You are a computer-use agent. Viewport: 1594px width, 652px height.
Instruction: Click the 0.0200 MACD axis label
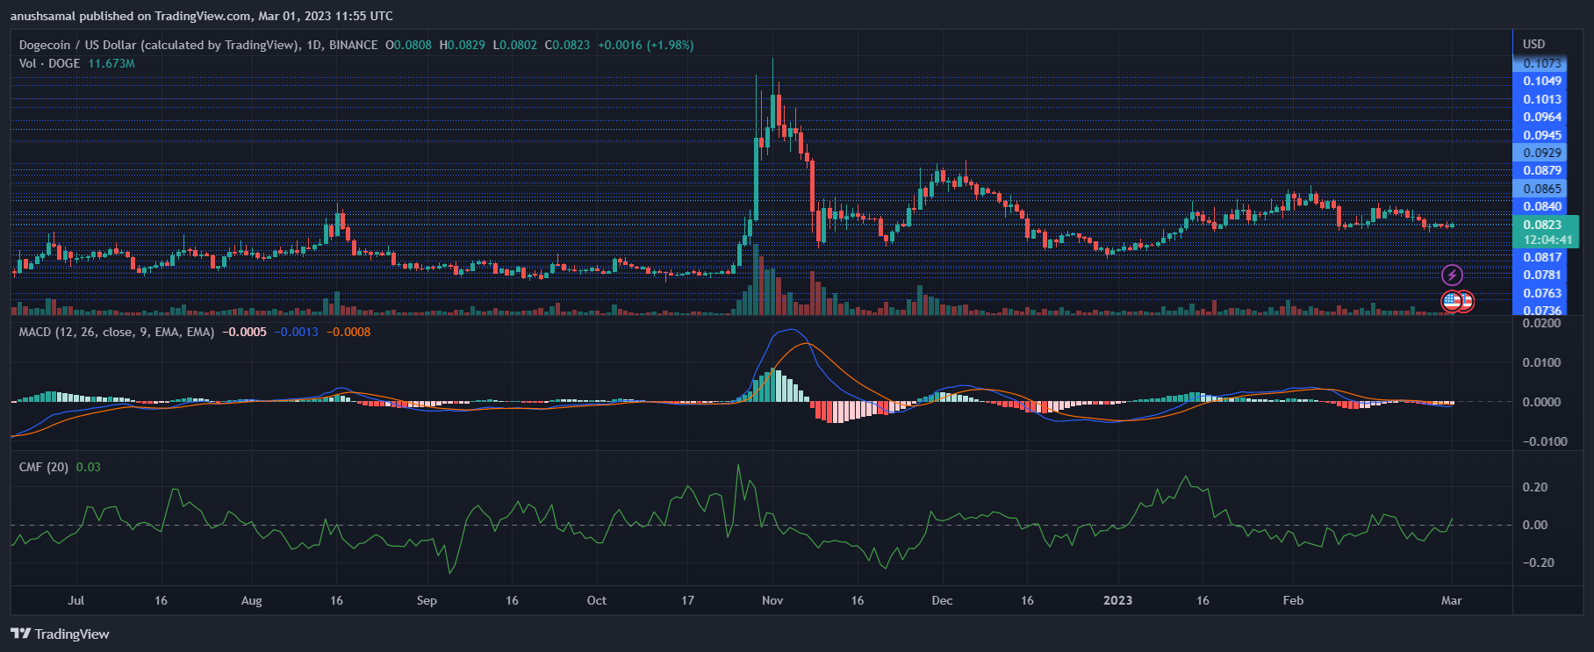(1542, 323)
